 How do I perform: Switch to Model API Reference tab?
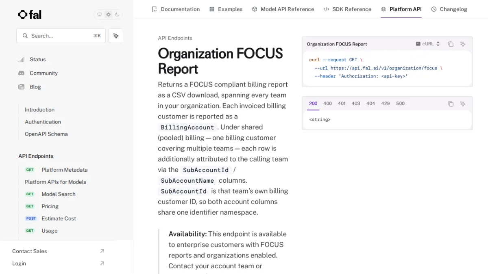coord(283,9)
